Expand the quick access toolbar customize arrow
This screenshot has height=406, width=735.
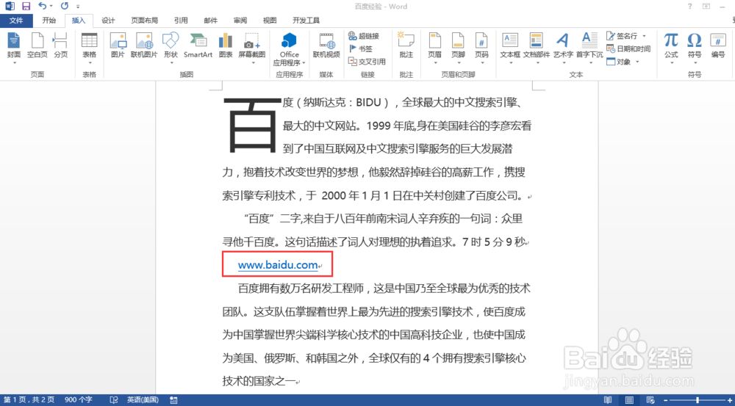tap(78, 7)
